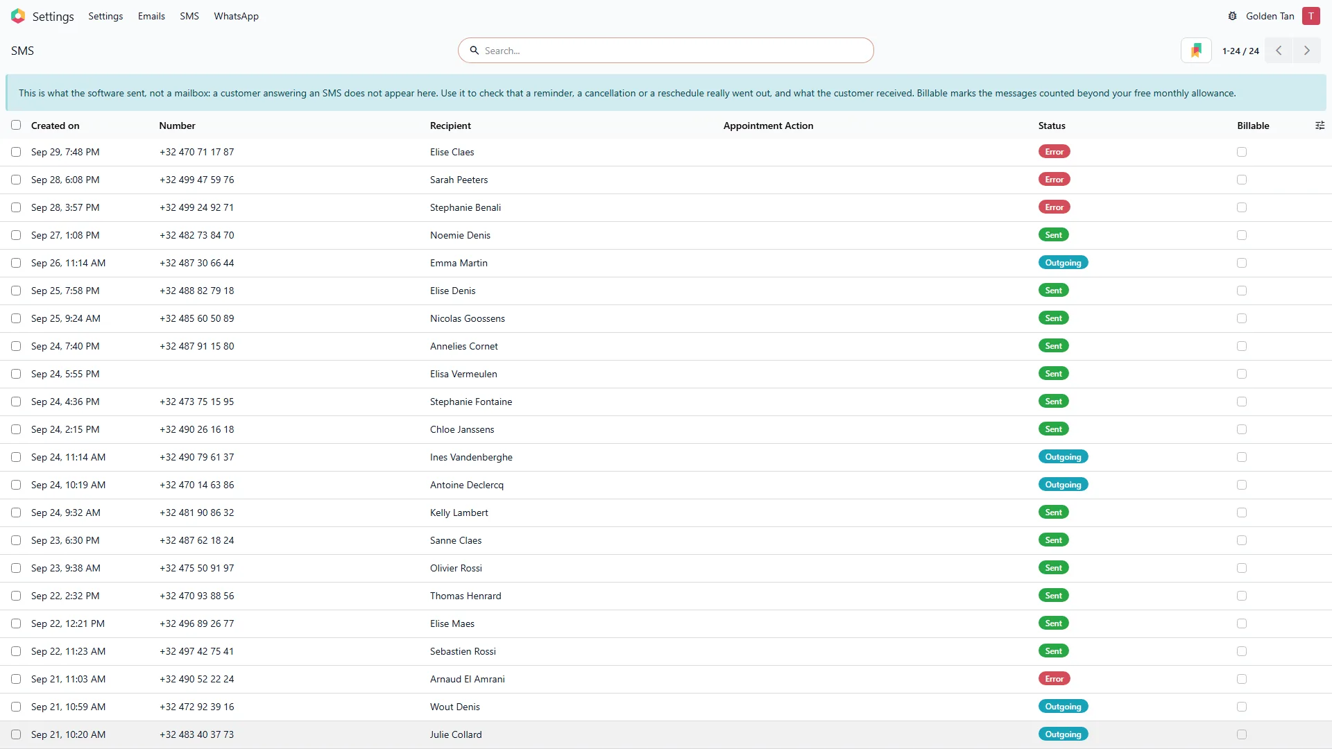Open the Thomas Henrard recipient row
This screenshot has height=749, width=1332.
666,596
